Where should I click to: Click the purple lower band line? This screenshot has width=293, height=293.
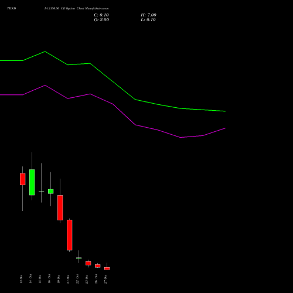click(113, 104)
